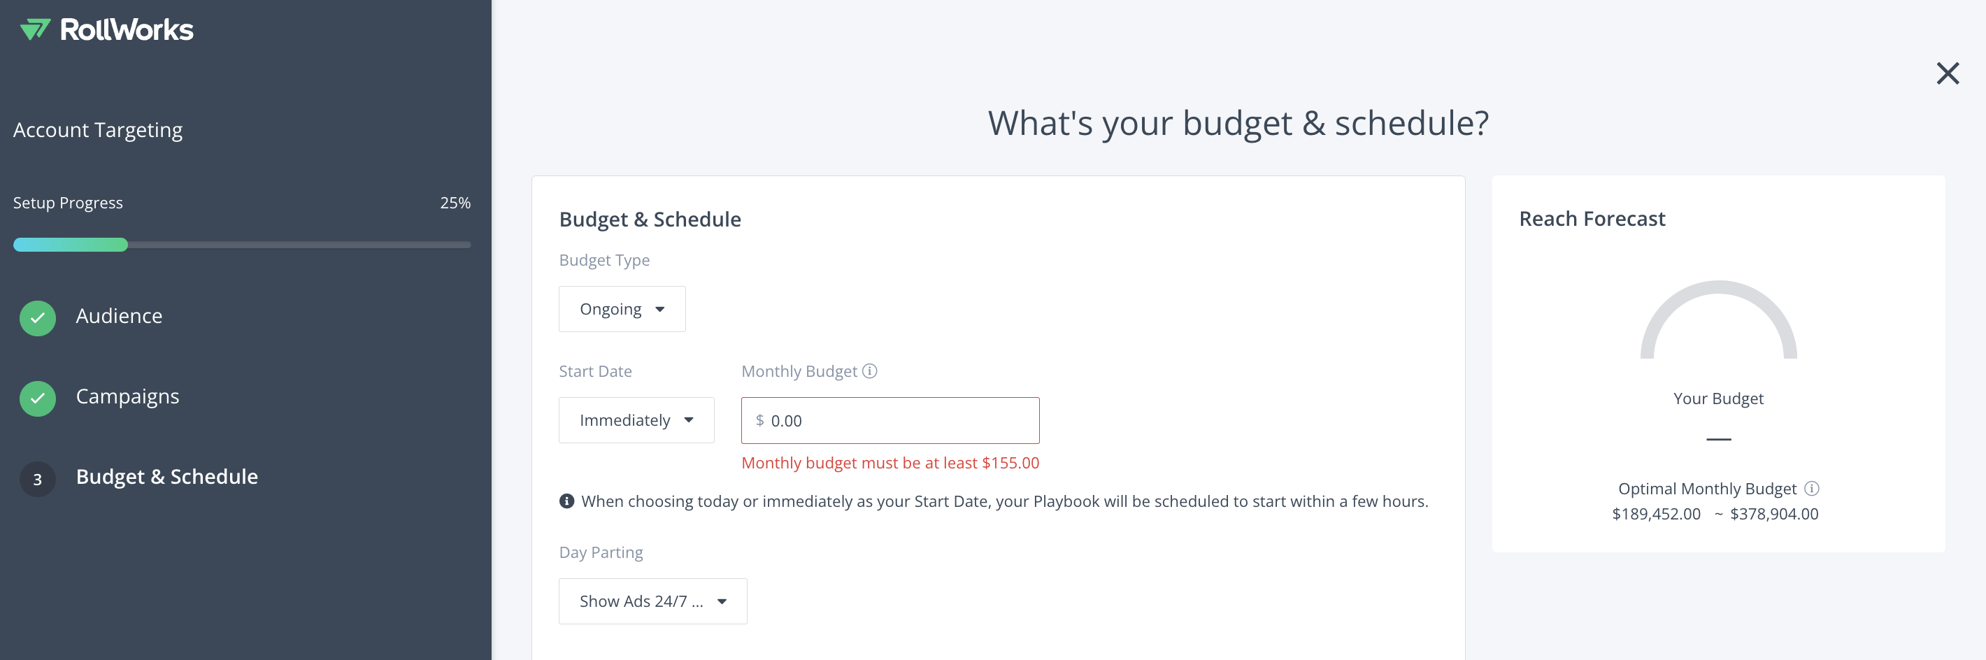Select the Budget & Schedule step
This screenshot has width=1986, height=660.
166,477
